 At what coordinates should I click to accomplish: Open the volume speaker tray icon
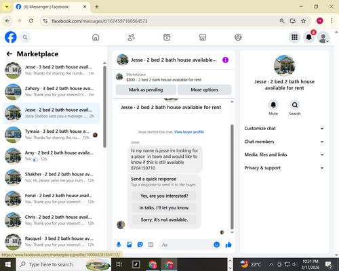point(295,264)
